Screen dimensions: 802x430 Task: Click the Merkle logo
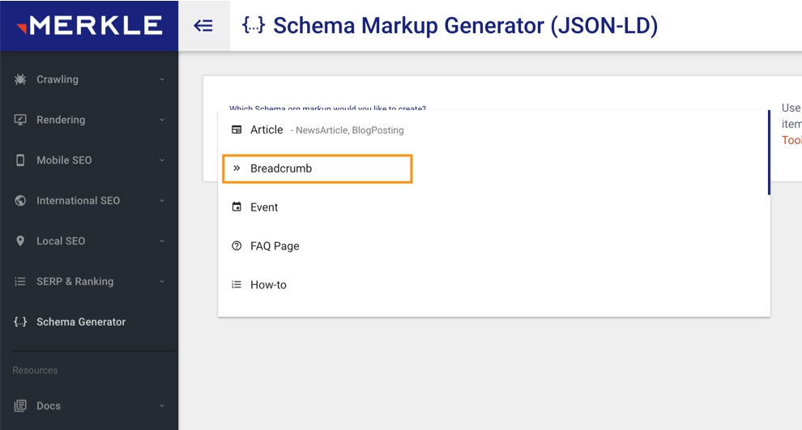(x=89, y=26)
